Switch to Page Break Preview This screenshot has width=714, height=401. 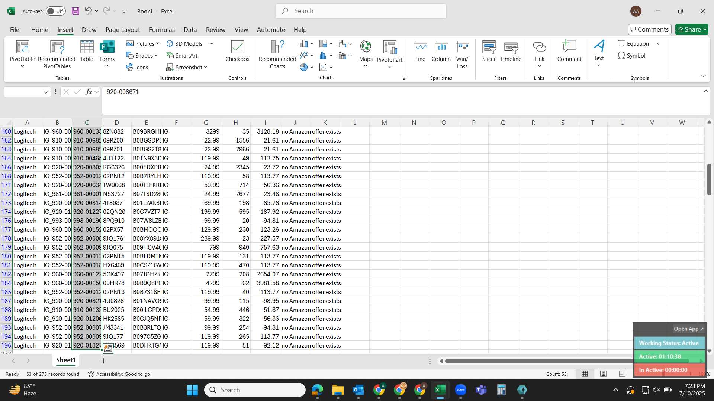(622, 374)
